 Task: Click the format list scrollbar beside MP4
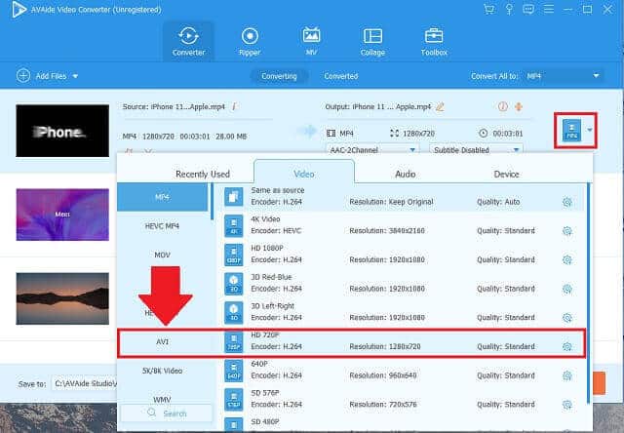click(x=213, y=201)
